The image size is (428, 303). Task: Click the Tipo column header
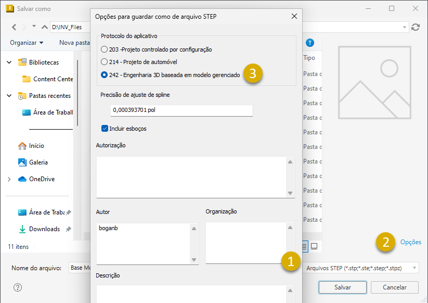309,58
